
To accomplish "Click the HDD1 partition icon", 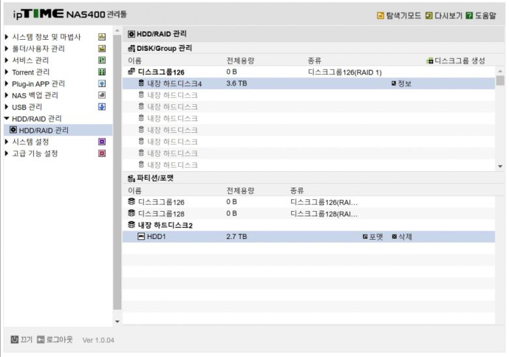I will pos(141,236).
